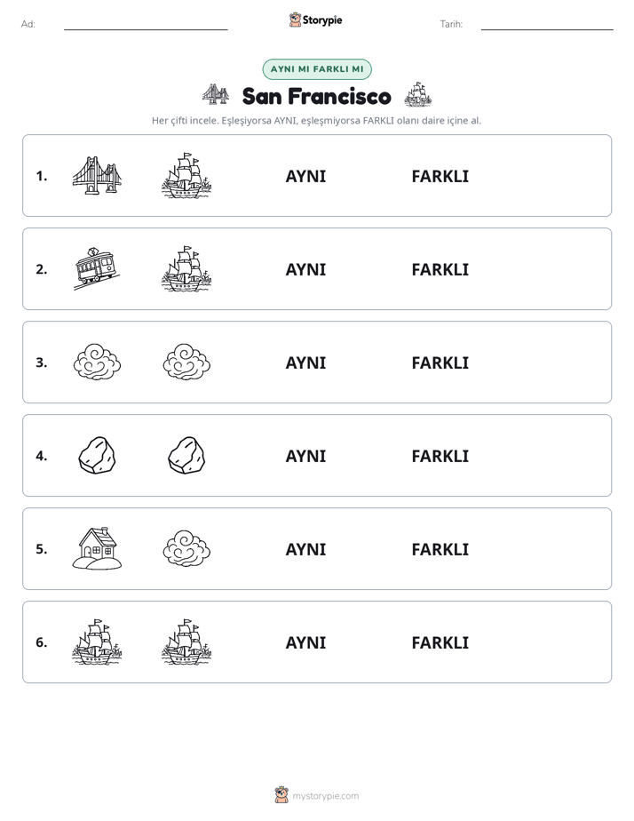Choose AYNI for row 4
The image size is (634, 821).
point(305,456)
